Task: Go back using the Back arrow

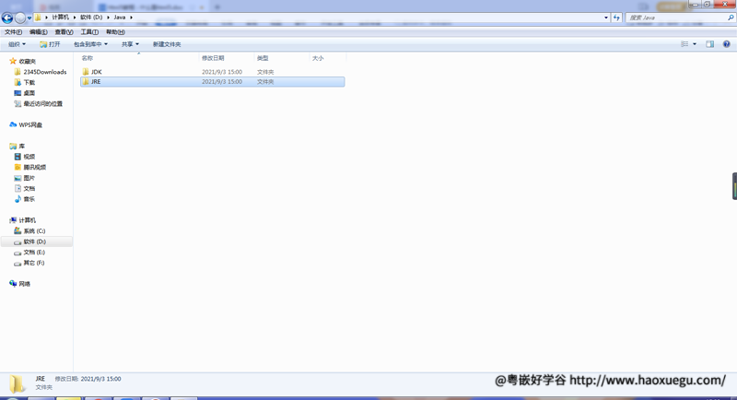Action: [7, 18]
